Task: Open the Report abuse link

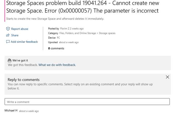Action: [20, 29]
